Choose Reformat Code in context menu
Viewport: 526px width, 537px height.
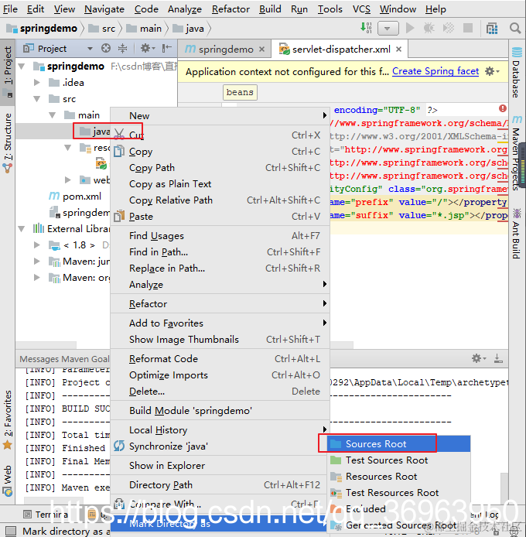click(220, 358)
